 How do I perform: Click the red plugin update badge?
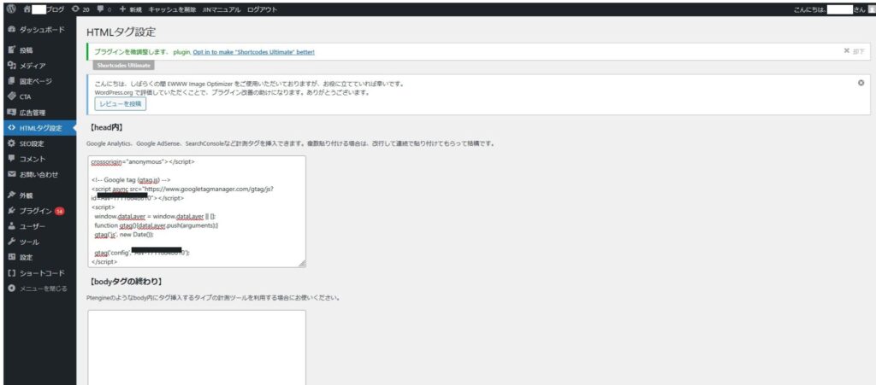point(60,211)
